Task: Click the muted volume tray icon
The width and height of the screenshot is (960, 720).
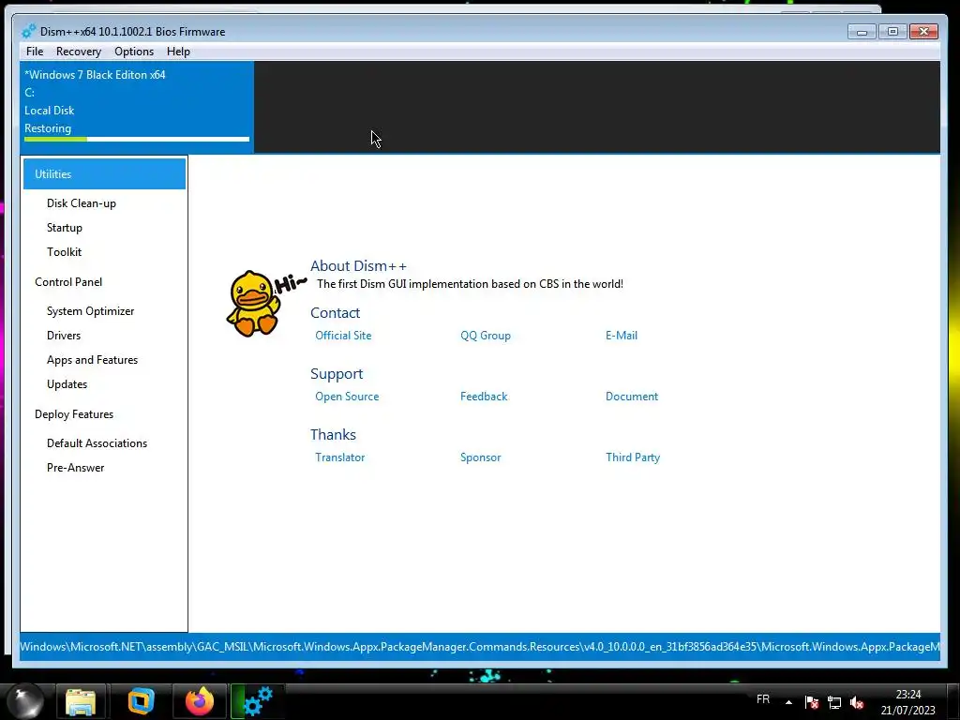Action: [x=857, y=702]
